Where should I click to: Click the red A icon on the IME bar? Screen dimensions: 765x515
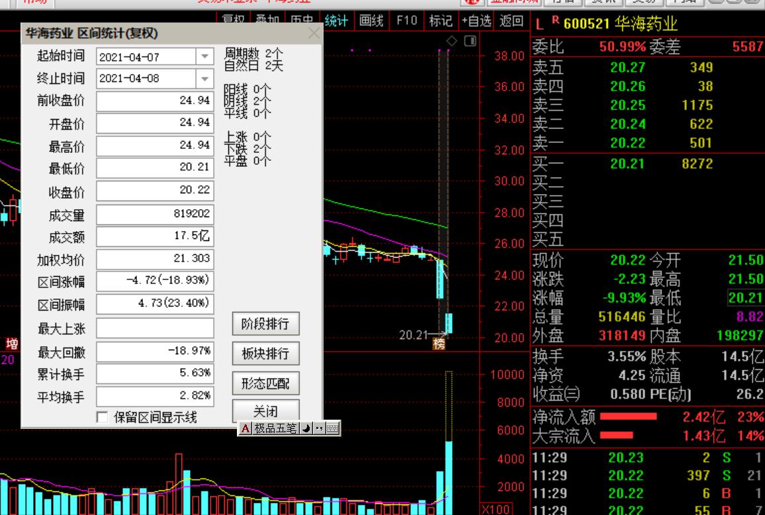(246, 428)
